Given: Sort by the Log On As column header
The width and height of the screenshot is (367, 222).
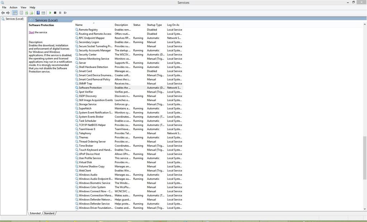Looking at the screenshot, I should coord(175,25).
